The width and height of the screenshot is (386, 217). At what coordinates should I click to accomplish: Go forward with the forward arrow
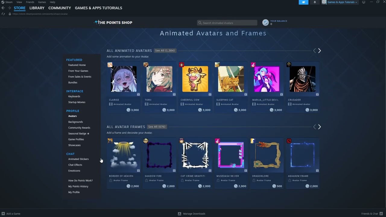9,8
